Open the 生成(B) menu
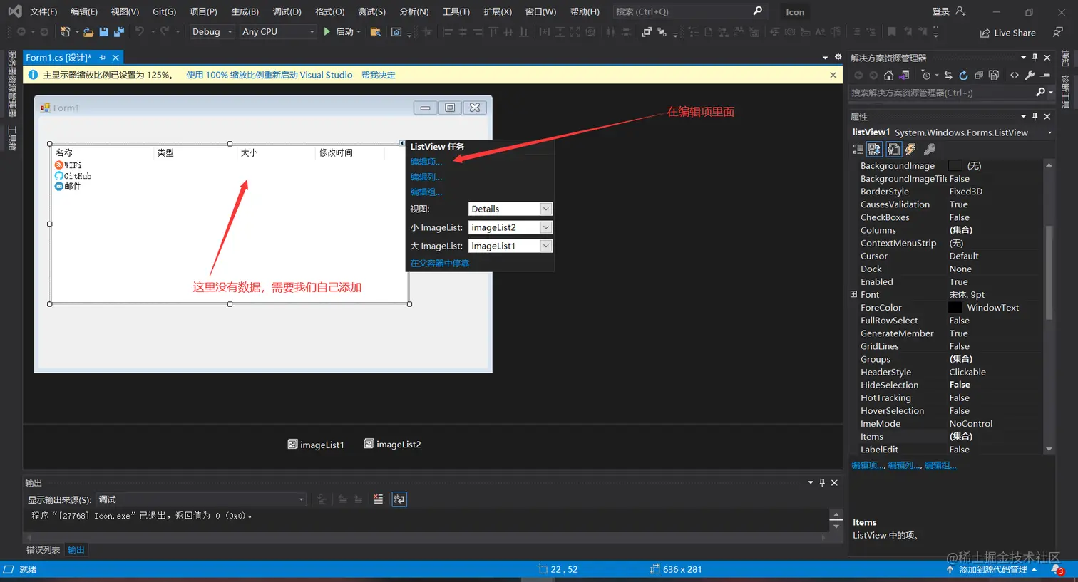This screenshot has width=1078, height=582. 245,11
